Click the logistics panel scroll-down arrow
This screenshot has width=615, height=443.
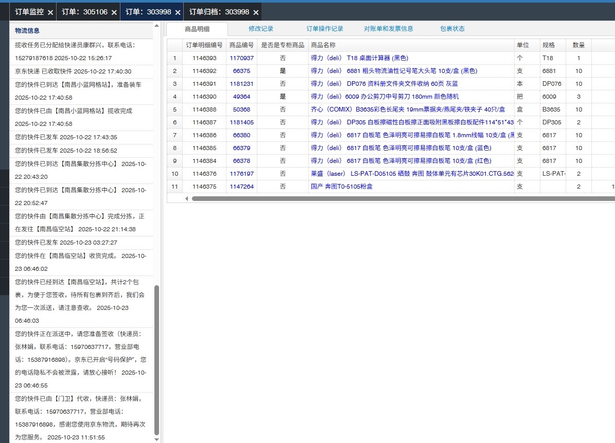click(x=157, y=439)
